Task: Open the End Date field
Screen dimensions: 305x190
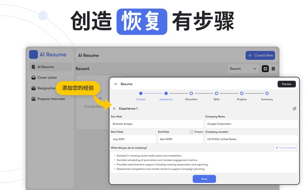Action: (x=180, y=139)
